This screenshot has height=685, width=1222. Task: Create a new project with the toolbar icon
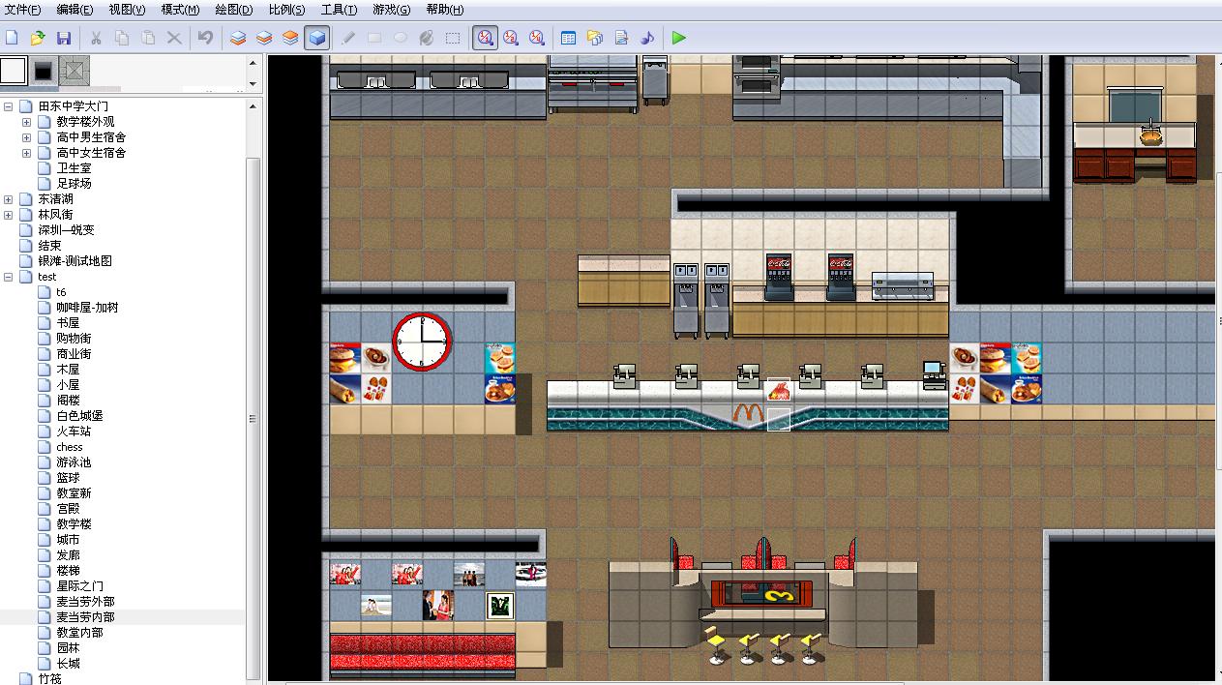coord(12,38)
